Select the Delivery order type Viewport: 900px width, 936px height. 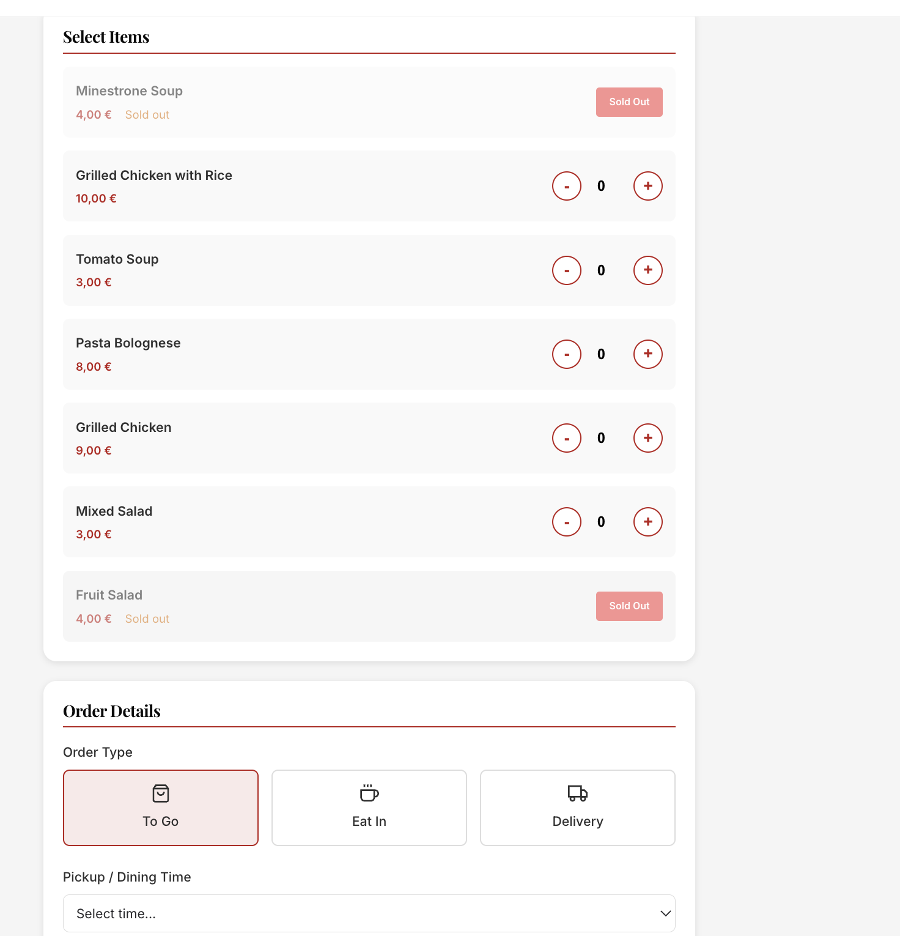pyautogui.click(x=577, y=808)
